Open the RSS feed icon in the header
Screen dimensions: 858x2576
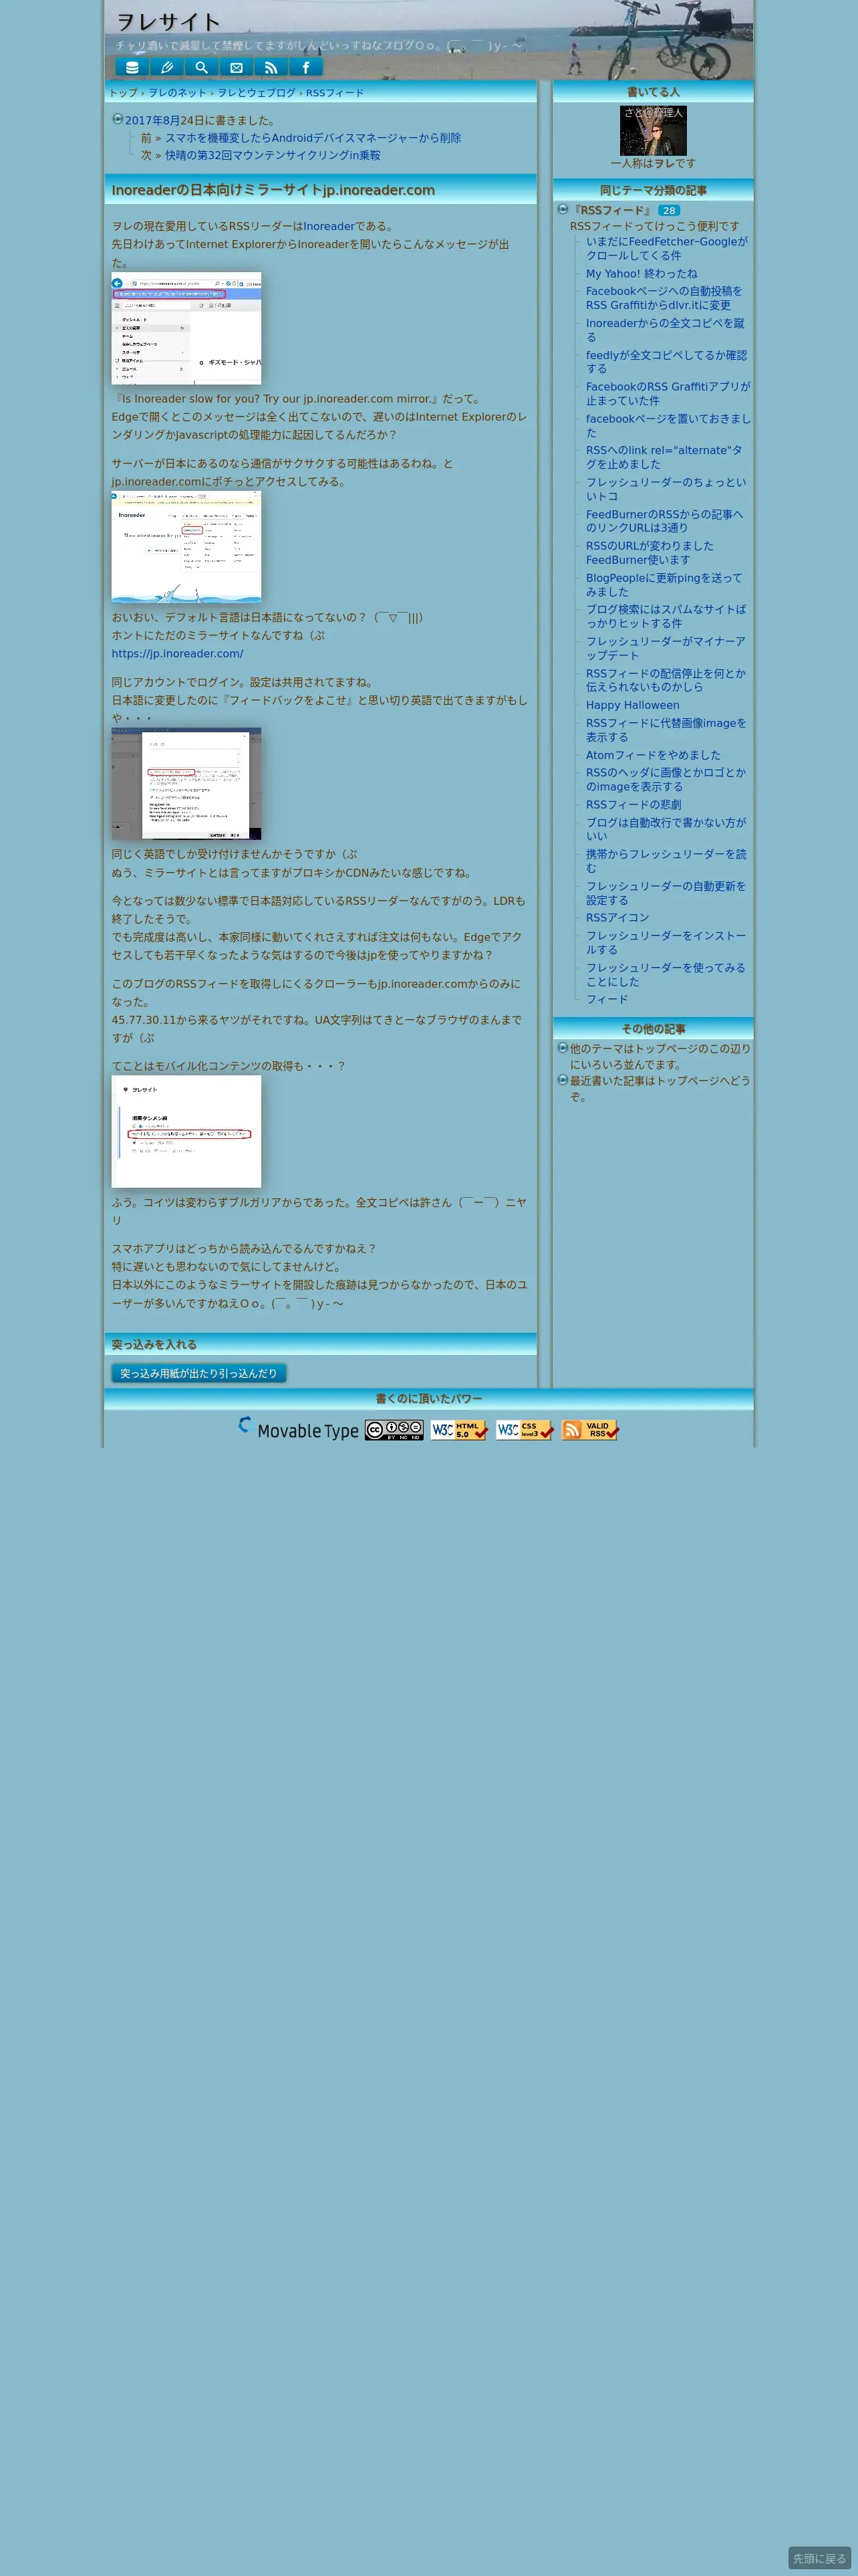pos(271,67)
